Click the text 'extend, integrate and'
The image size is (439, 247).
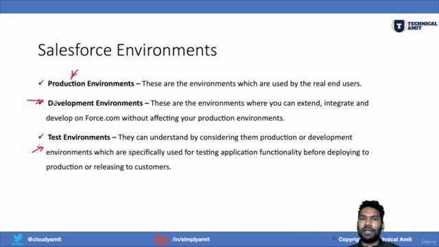tap(333, 103)
